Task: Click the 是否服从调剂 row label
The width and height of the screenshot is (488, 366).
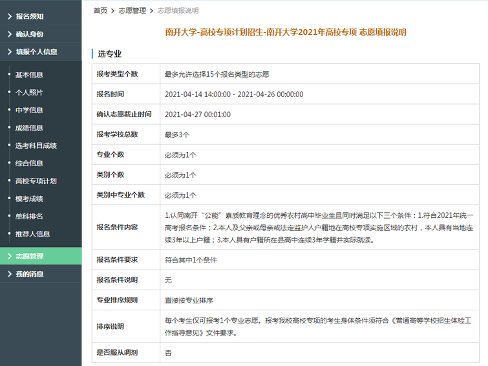Action: pos(117,352)
